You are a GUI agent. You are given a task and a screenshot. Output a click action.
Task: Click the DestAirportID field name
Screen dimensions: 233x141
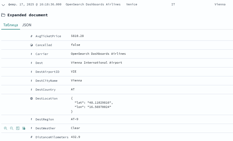point(47,72)
